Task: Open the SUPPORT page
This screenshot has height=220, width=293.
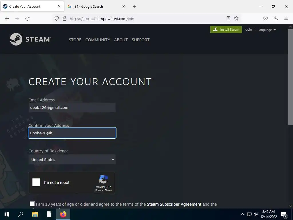Action: click(140, 40)
